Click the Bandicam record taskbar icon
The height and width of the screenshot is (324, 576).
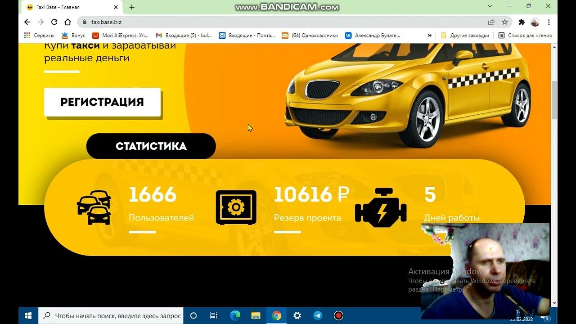point(338,316)
